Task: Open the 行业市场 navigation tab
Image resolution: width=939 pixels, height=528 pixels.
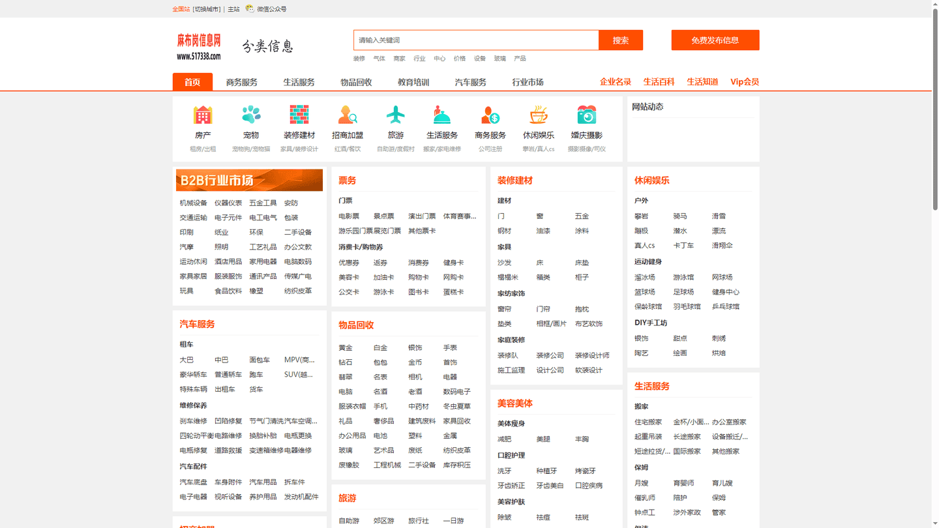Action: [x=528, y=82]
